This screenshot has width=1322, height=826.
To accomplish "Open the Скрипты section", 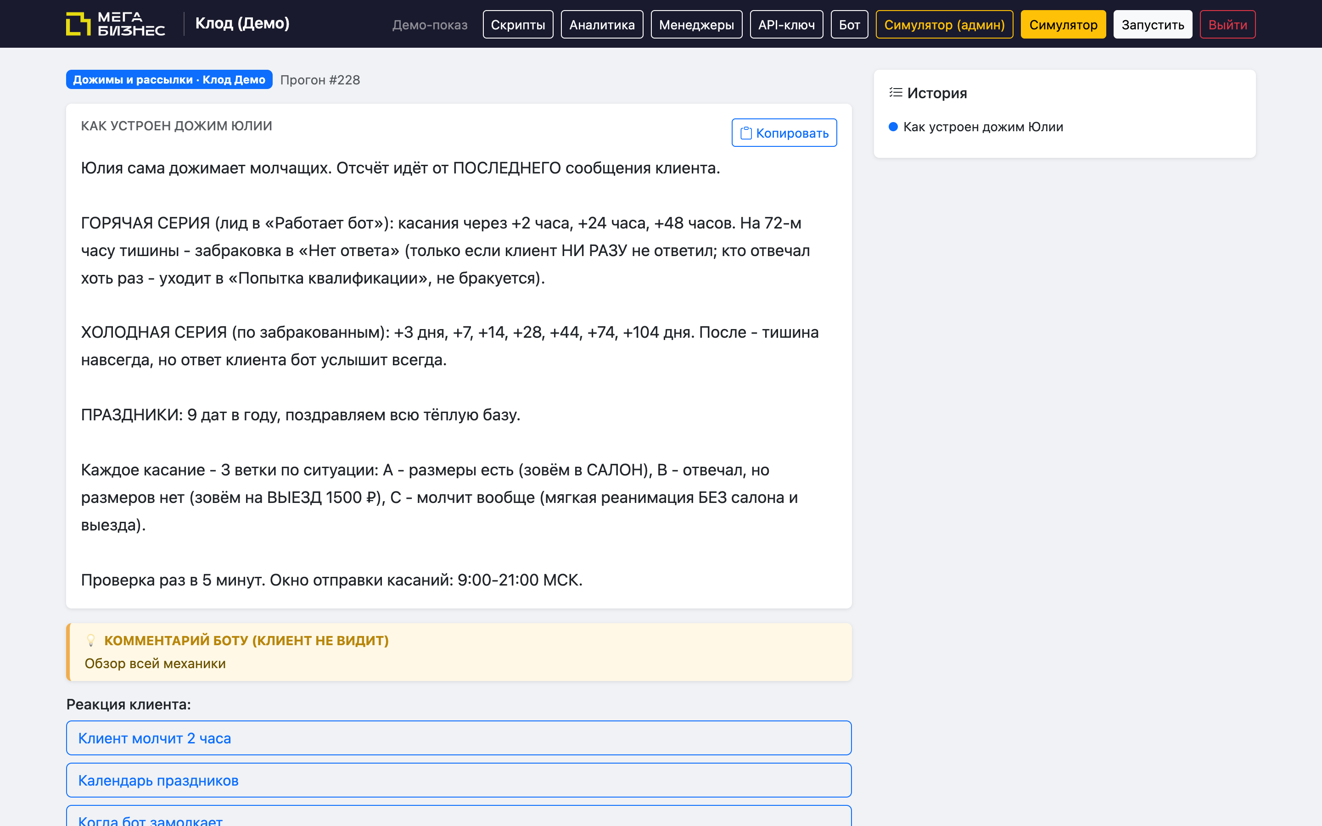I will 518,25.
